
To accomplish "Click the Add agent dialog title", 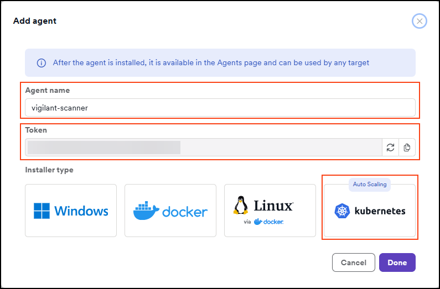I will coord(35,22).
